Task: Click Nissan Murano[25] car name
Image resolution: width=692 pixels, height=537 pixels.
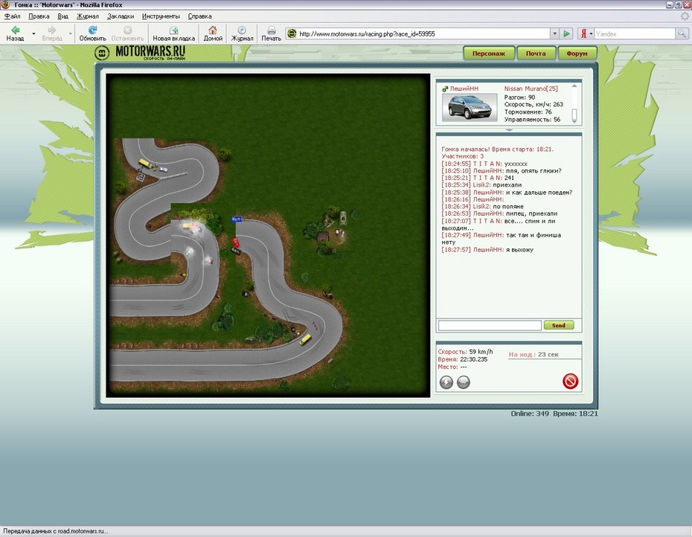Action: pyautogui.click(x=531, y=89)
